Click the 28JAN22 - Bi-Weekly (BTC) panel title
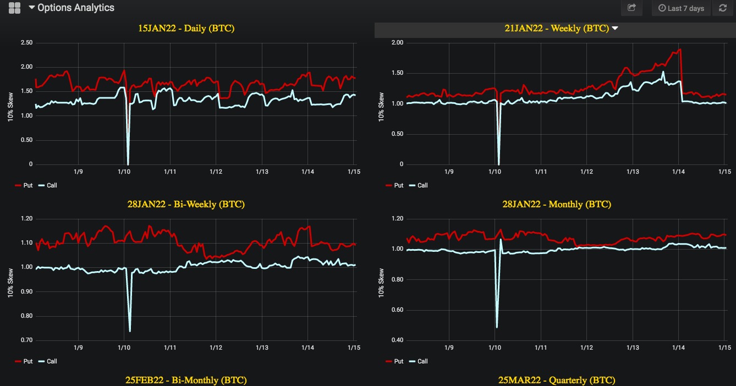 point(186,204)
